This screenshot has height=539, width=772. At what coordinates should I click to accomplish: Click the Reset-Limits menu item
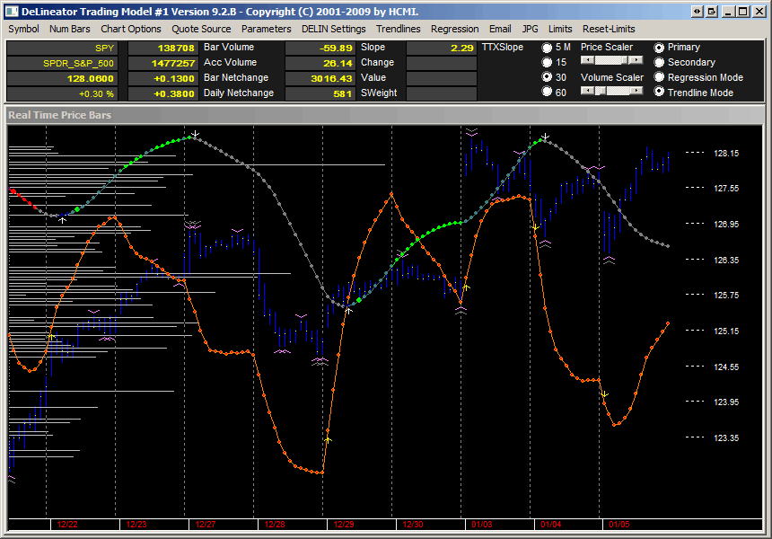(609, 29)
